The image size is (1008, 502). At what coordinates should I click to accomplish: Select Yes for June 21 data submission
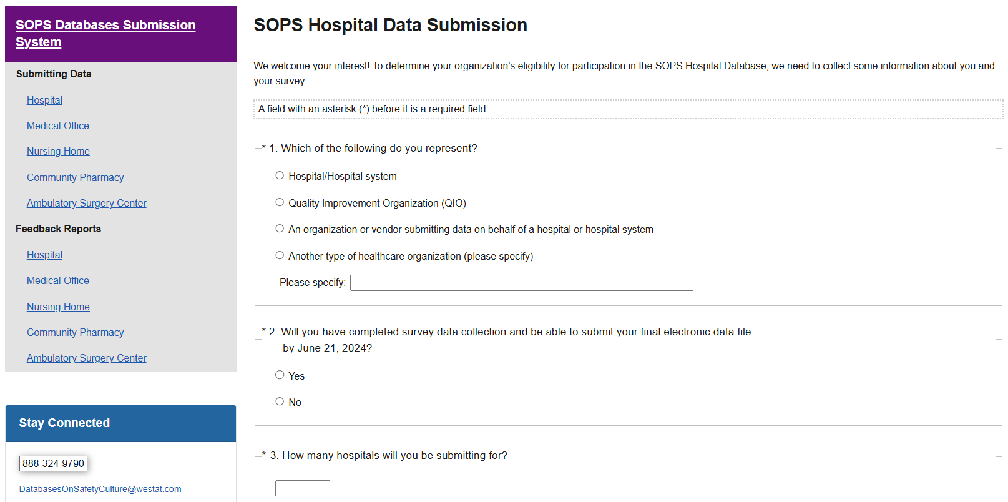click(280, 375)
